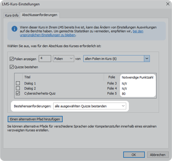This screenshot has height=161, width=172.
Task: Open the Bestehensanforderungen dropdown
Action: tap(90, 106)
